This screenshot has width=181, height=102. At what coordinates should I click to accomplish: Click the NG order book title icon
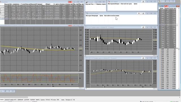click(160, 6)
